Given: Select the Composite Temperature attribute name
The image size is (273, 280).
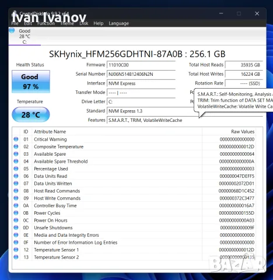Looking at the screenshot, I should coord(58,146).
